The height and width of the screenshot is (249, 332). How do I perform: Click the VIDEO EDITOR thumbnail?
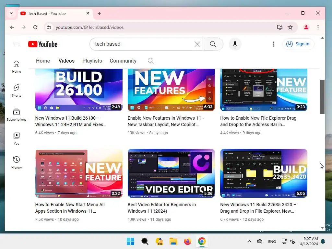point(171,173)
